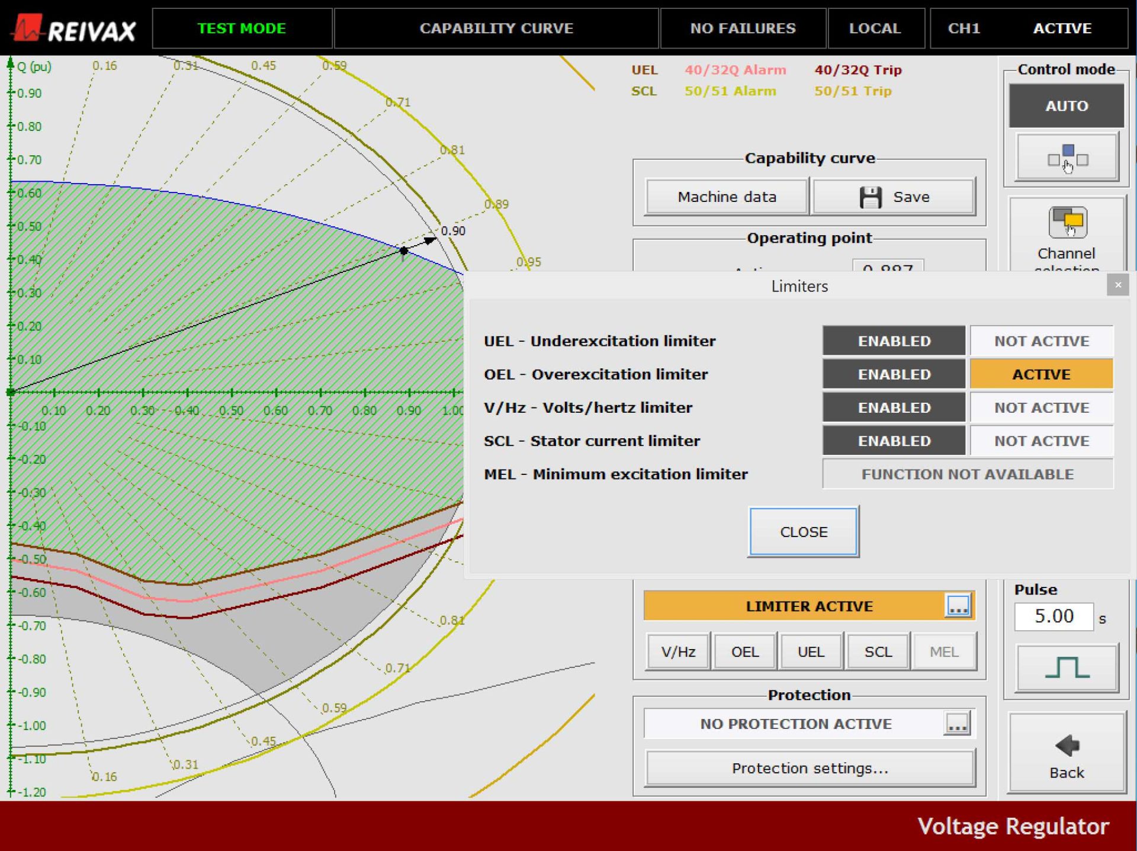Toggle SCL Stator current limiter ENABLED
Image resolution: width=1137 pixels, height=851 pixels.
click(894, 441)
